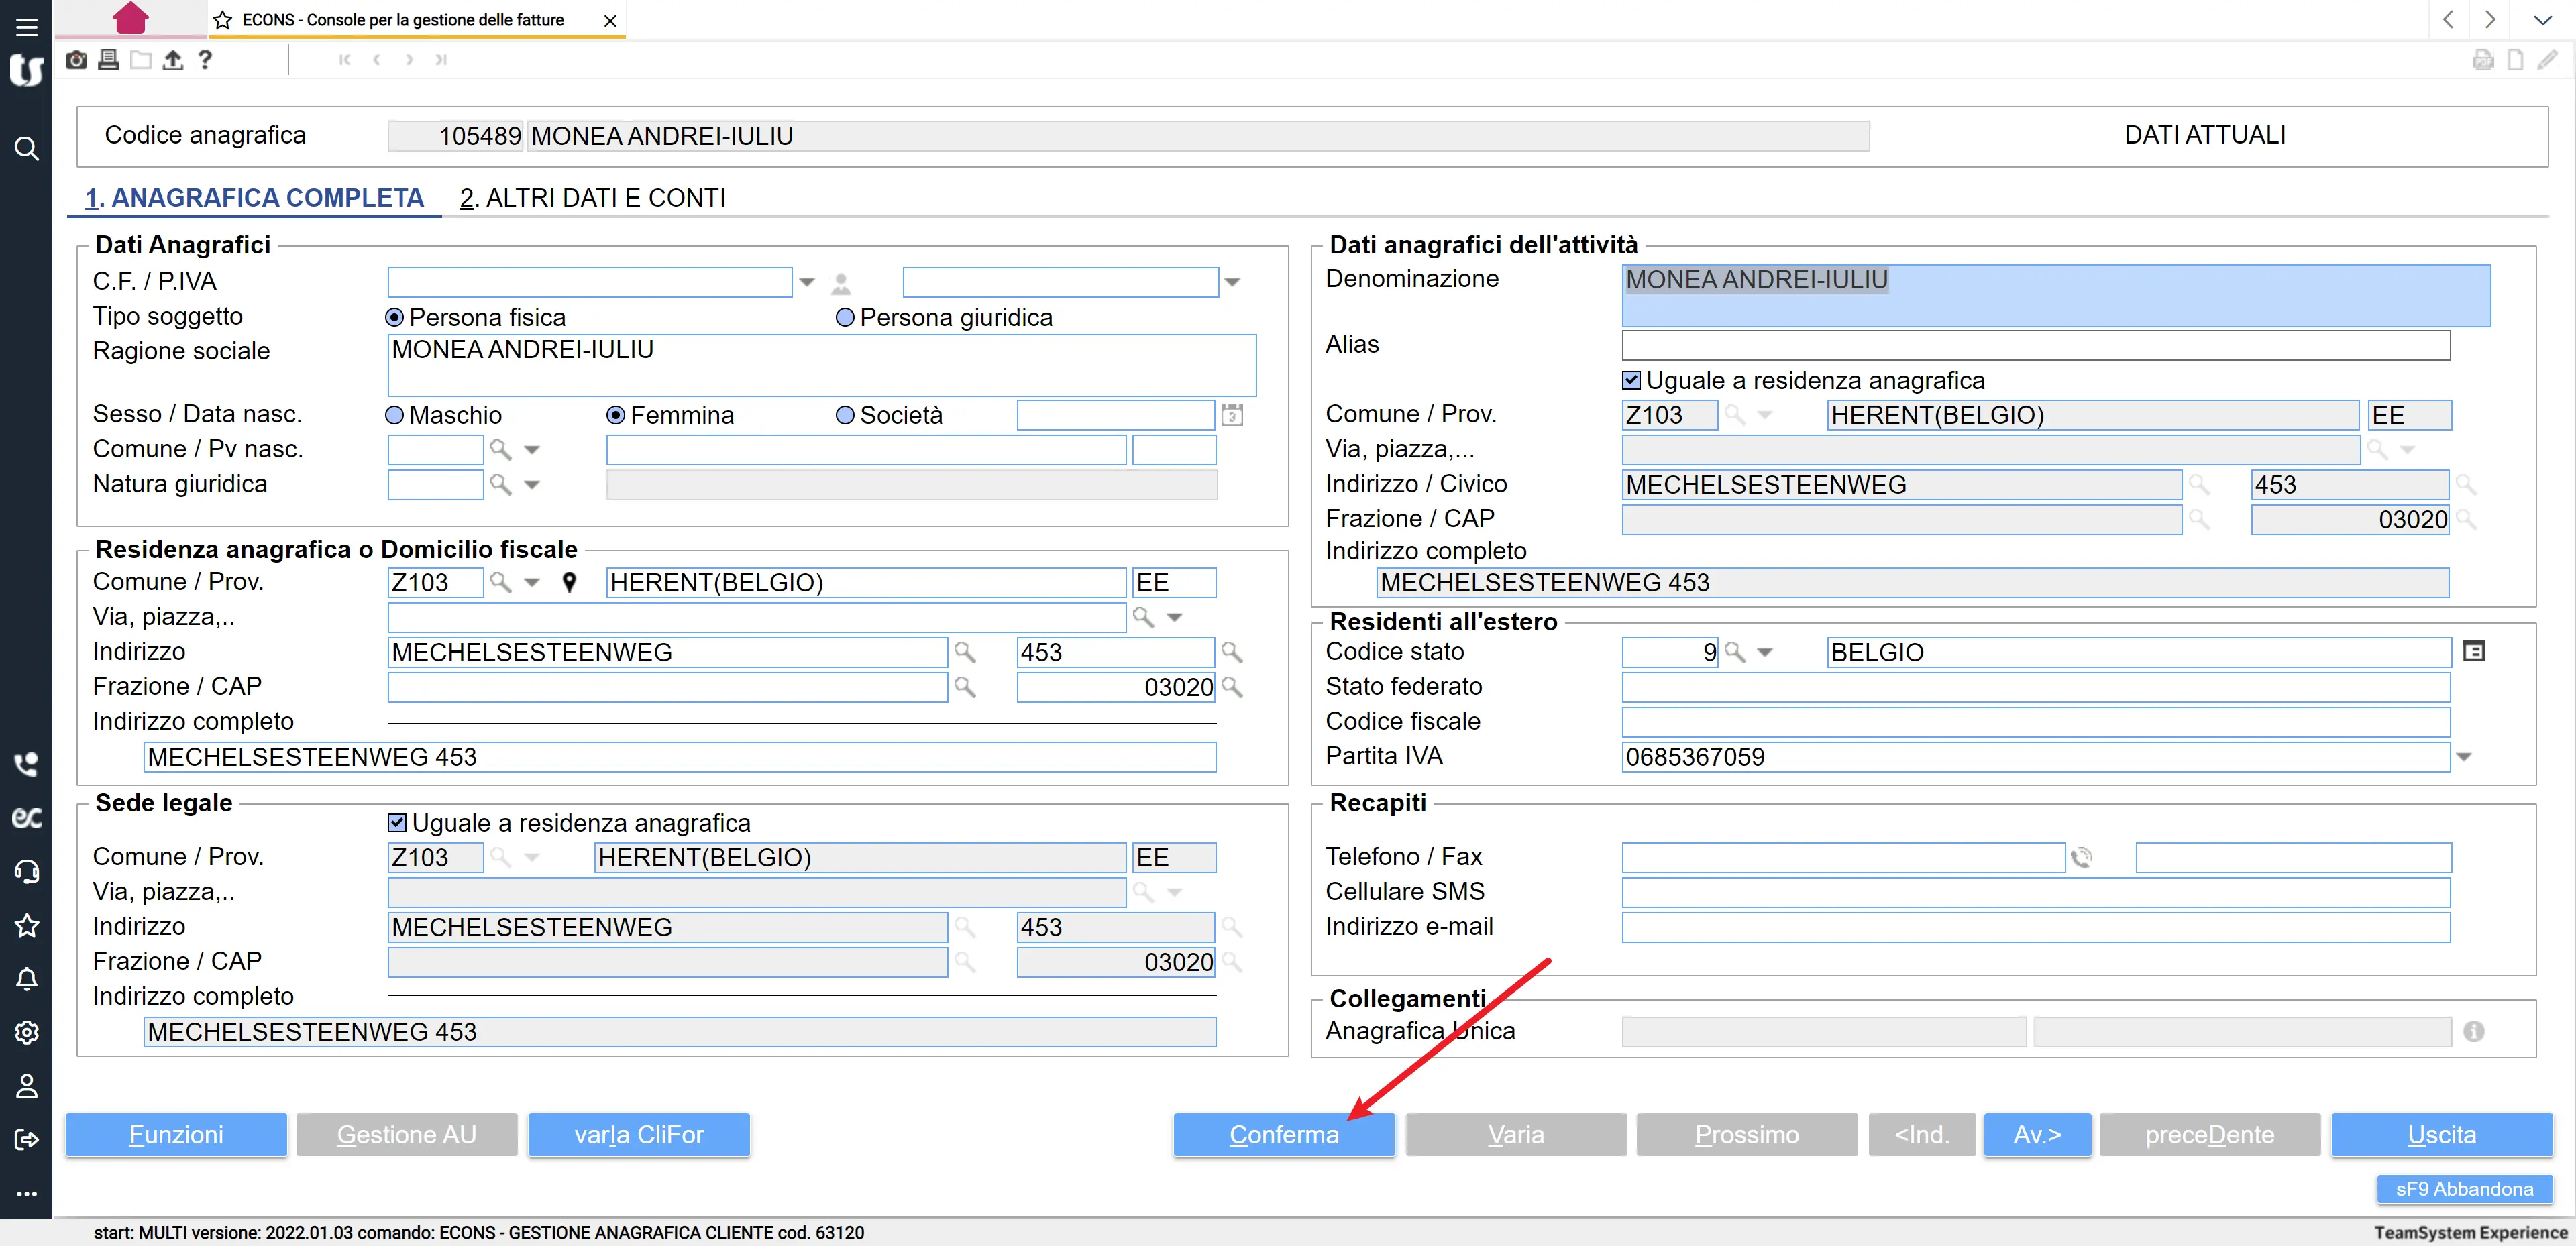Viewport: 2576px width, 1246px height.
Task: Select the Persona giuridica radio button
Action: 845,318
